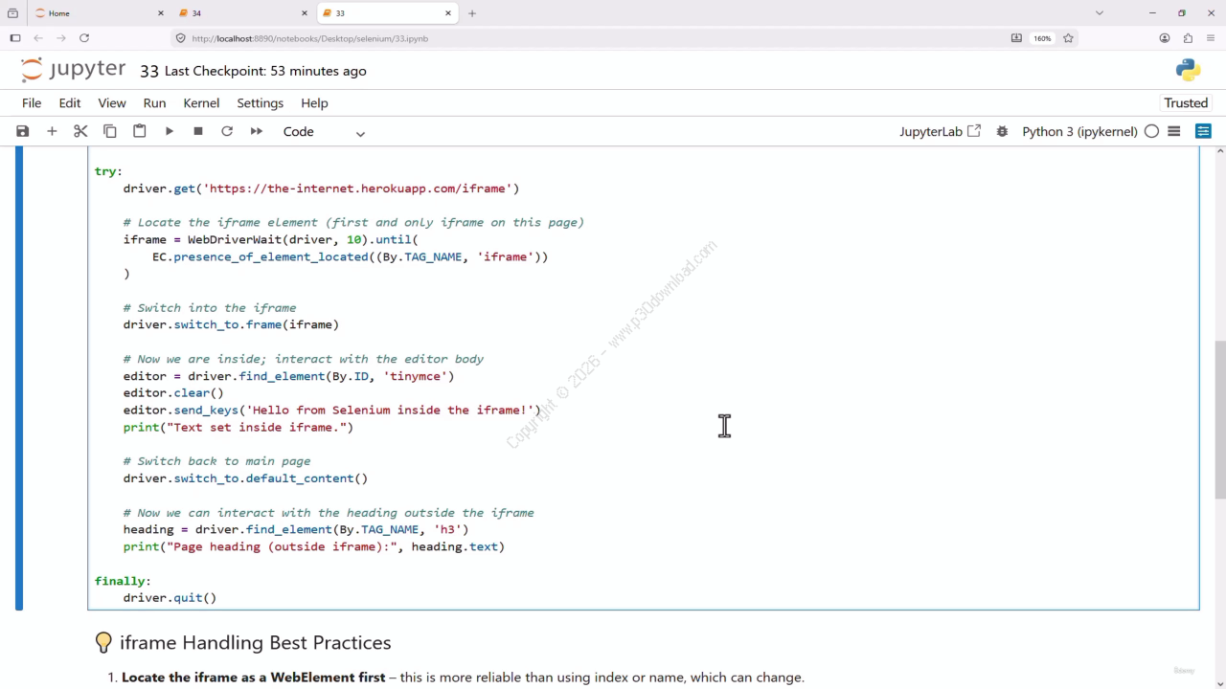Switch to the browser tab named 34

[x=242, y=13]
